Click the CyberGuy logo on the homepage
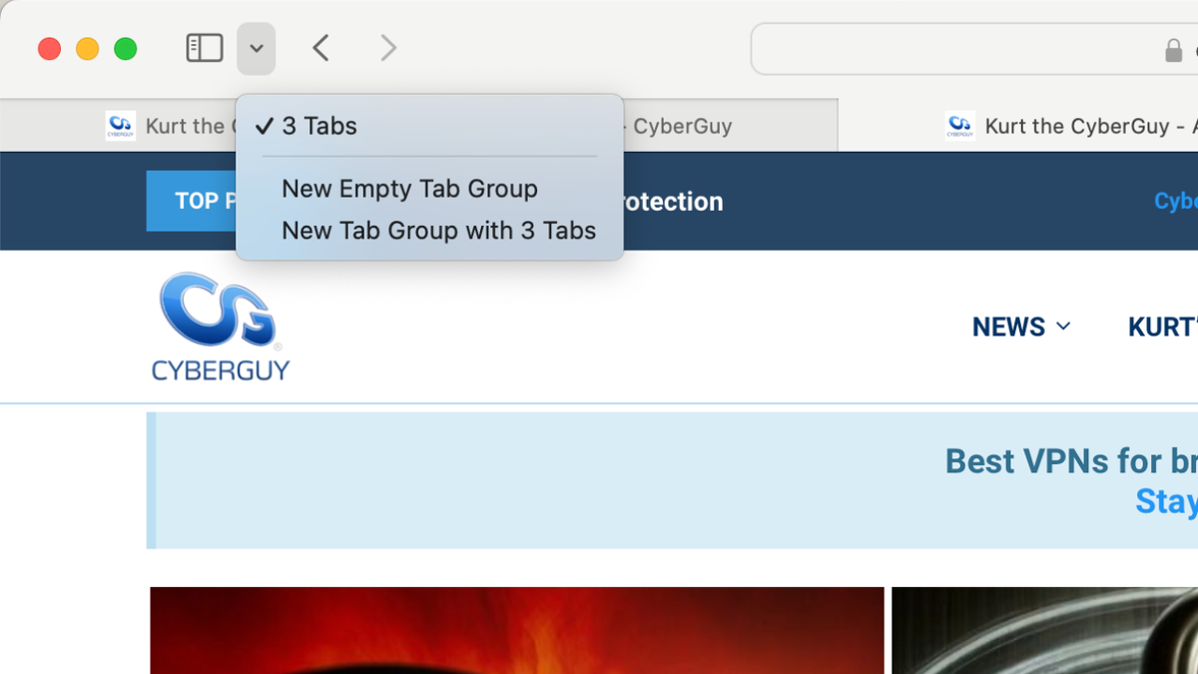The image size is (1198, 674). (x=221, y=327)
